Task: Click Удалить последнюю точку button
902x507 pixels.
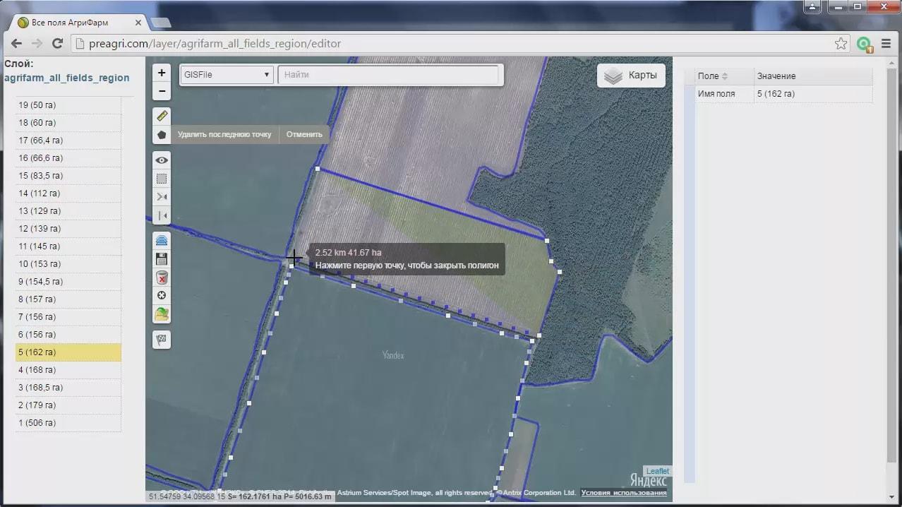Action: (x=224, y=134)
